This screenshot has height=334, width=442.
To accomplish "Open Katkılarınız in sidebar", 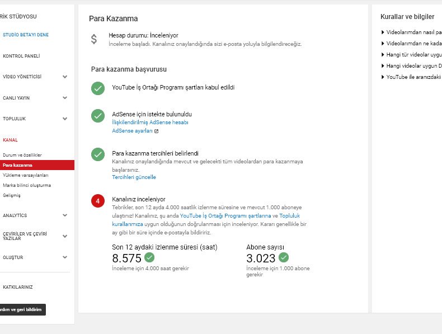I will click(x=18, y=287).
